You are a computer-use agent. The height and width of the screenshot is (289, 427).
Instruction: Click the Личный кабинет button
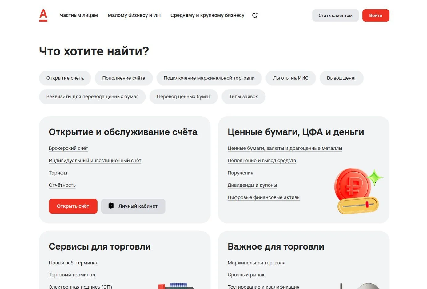point(133,206)
